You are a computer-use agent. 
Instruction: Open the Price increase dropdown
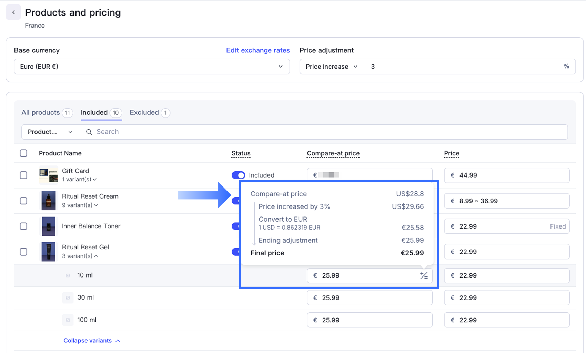[x=332, y=67]
